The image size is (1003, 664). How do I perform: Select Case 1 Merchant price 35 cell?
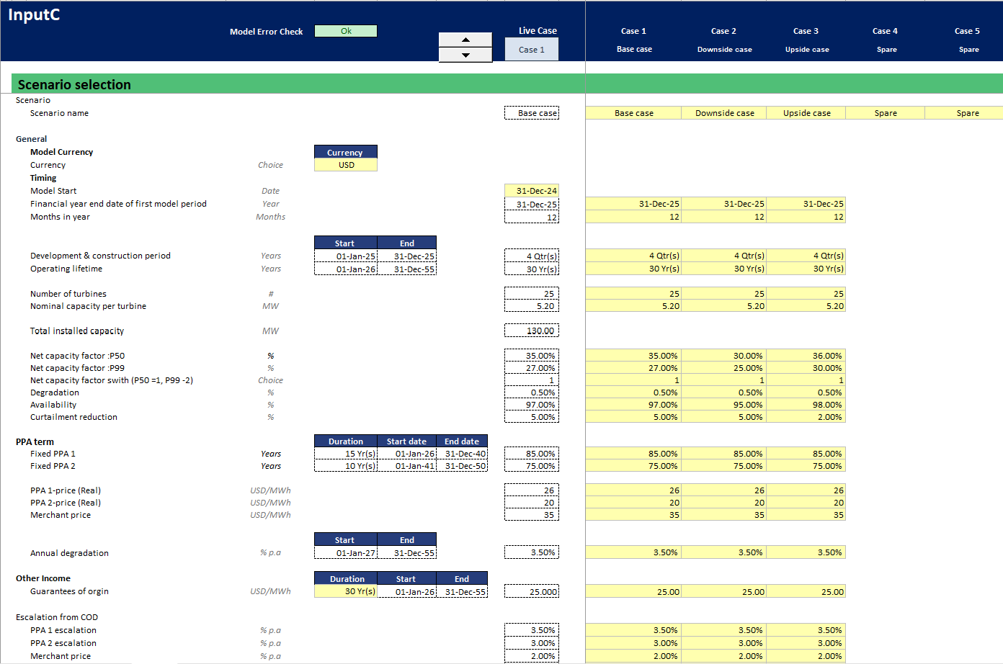click(x=633, y=515)
